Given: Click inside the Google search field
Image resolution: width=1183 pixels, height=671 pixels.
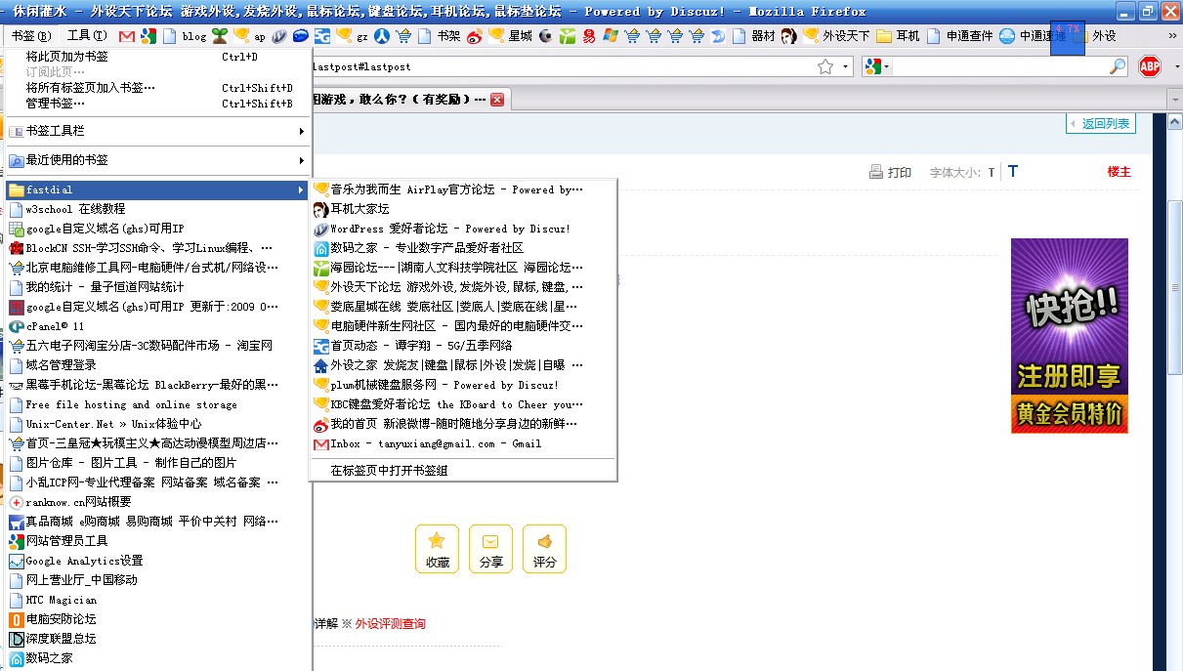Looking at the screenshot, I should (999, 66).
